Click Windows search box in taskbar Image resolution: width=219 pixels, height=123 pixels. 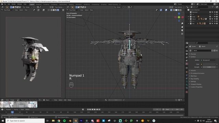pyautogui.click(x=25, y=121)
